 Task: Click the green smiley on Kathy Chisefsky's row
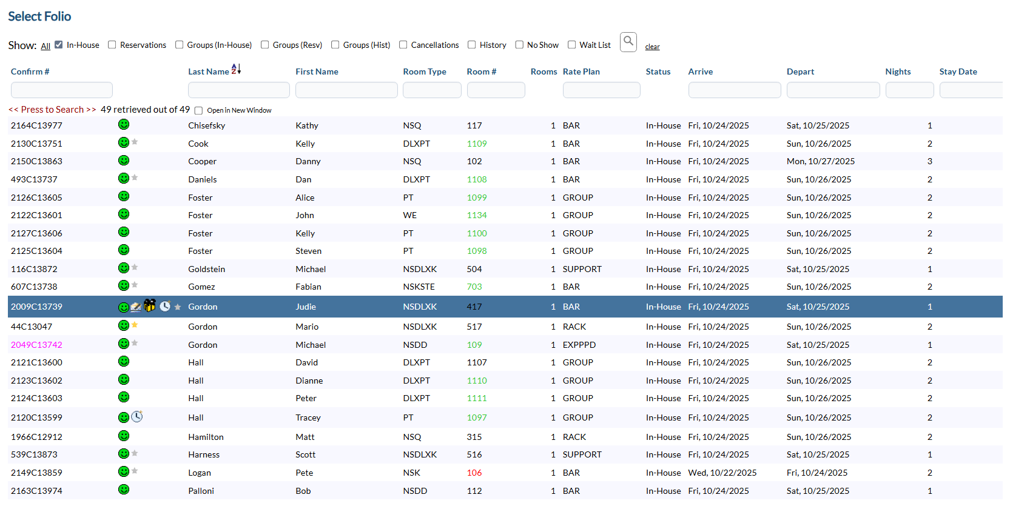(124, 124)
